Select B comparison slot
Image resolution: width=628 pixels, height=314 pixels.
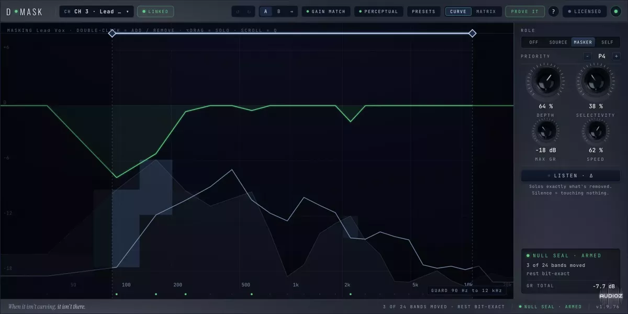(278, 12)
